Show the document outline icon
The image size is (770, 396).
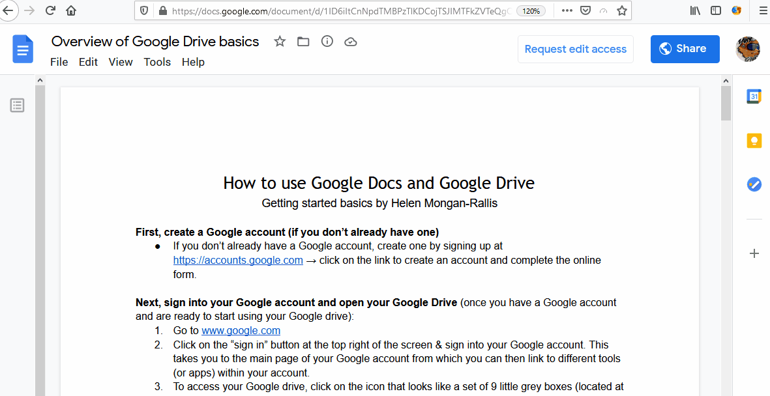point(17,105)
